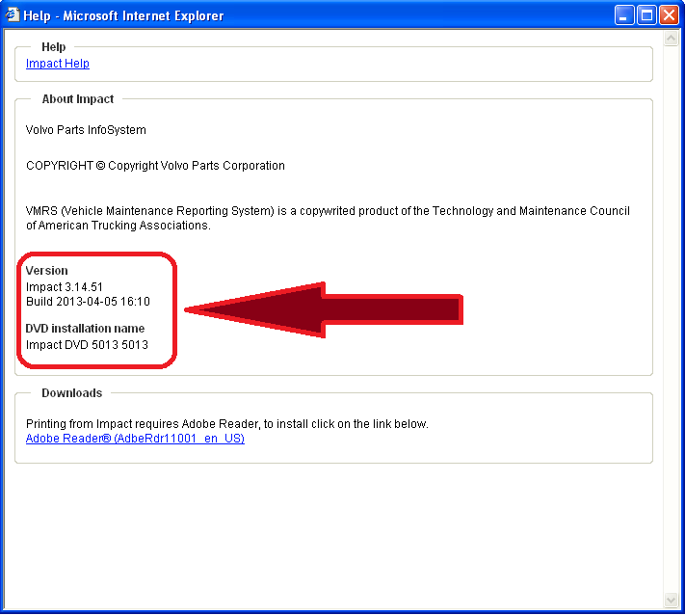Click the 'Version' heading

pyautogui.click(x=47, y=271)
